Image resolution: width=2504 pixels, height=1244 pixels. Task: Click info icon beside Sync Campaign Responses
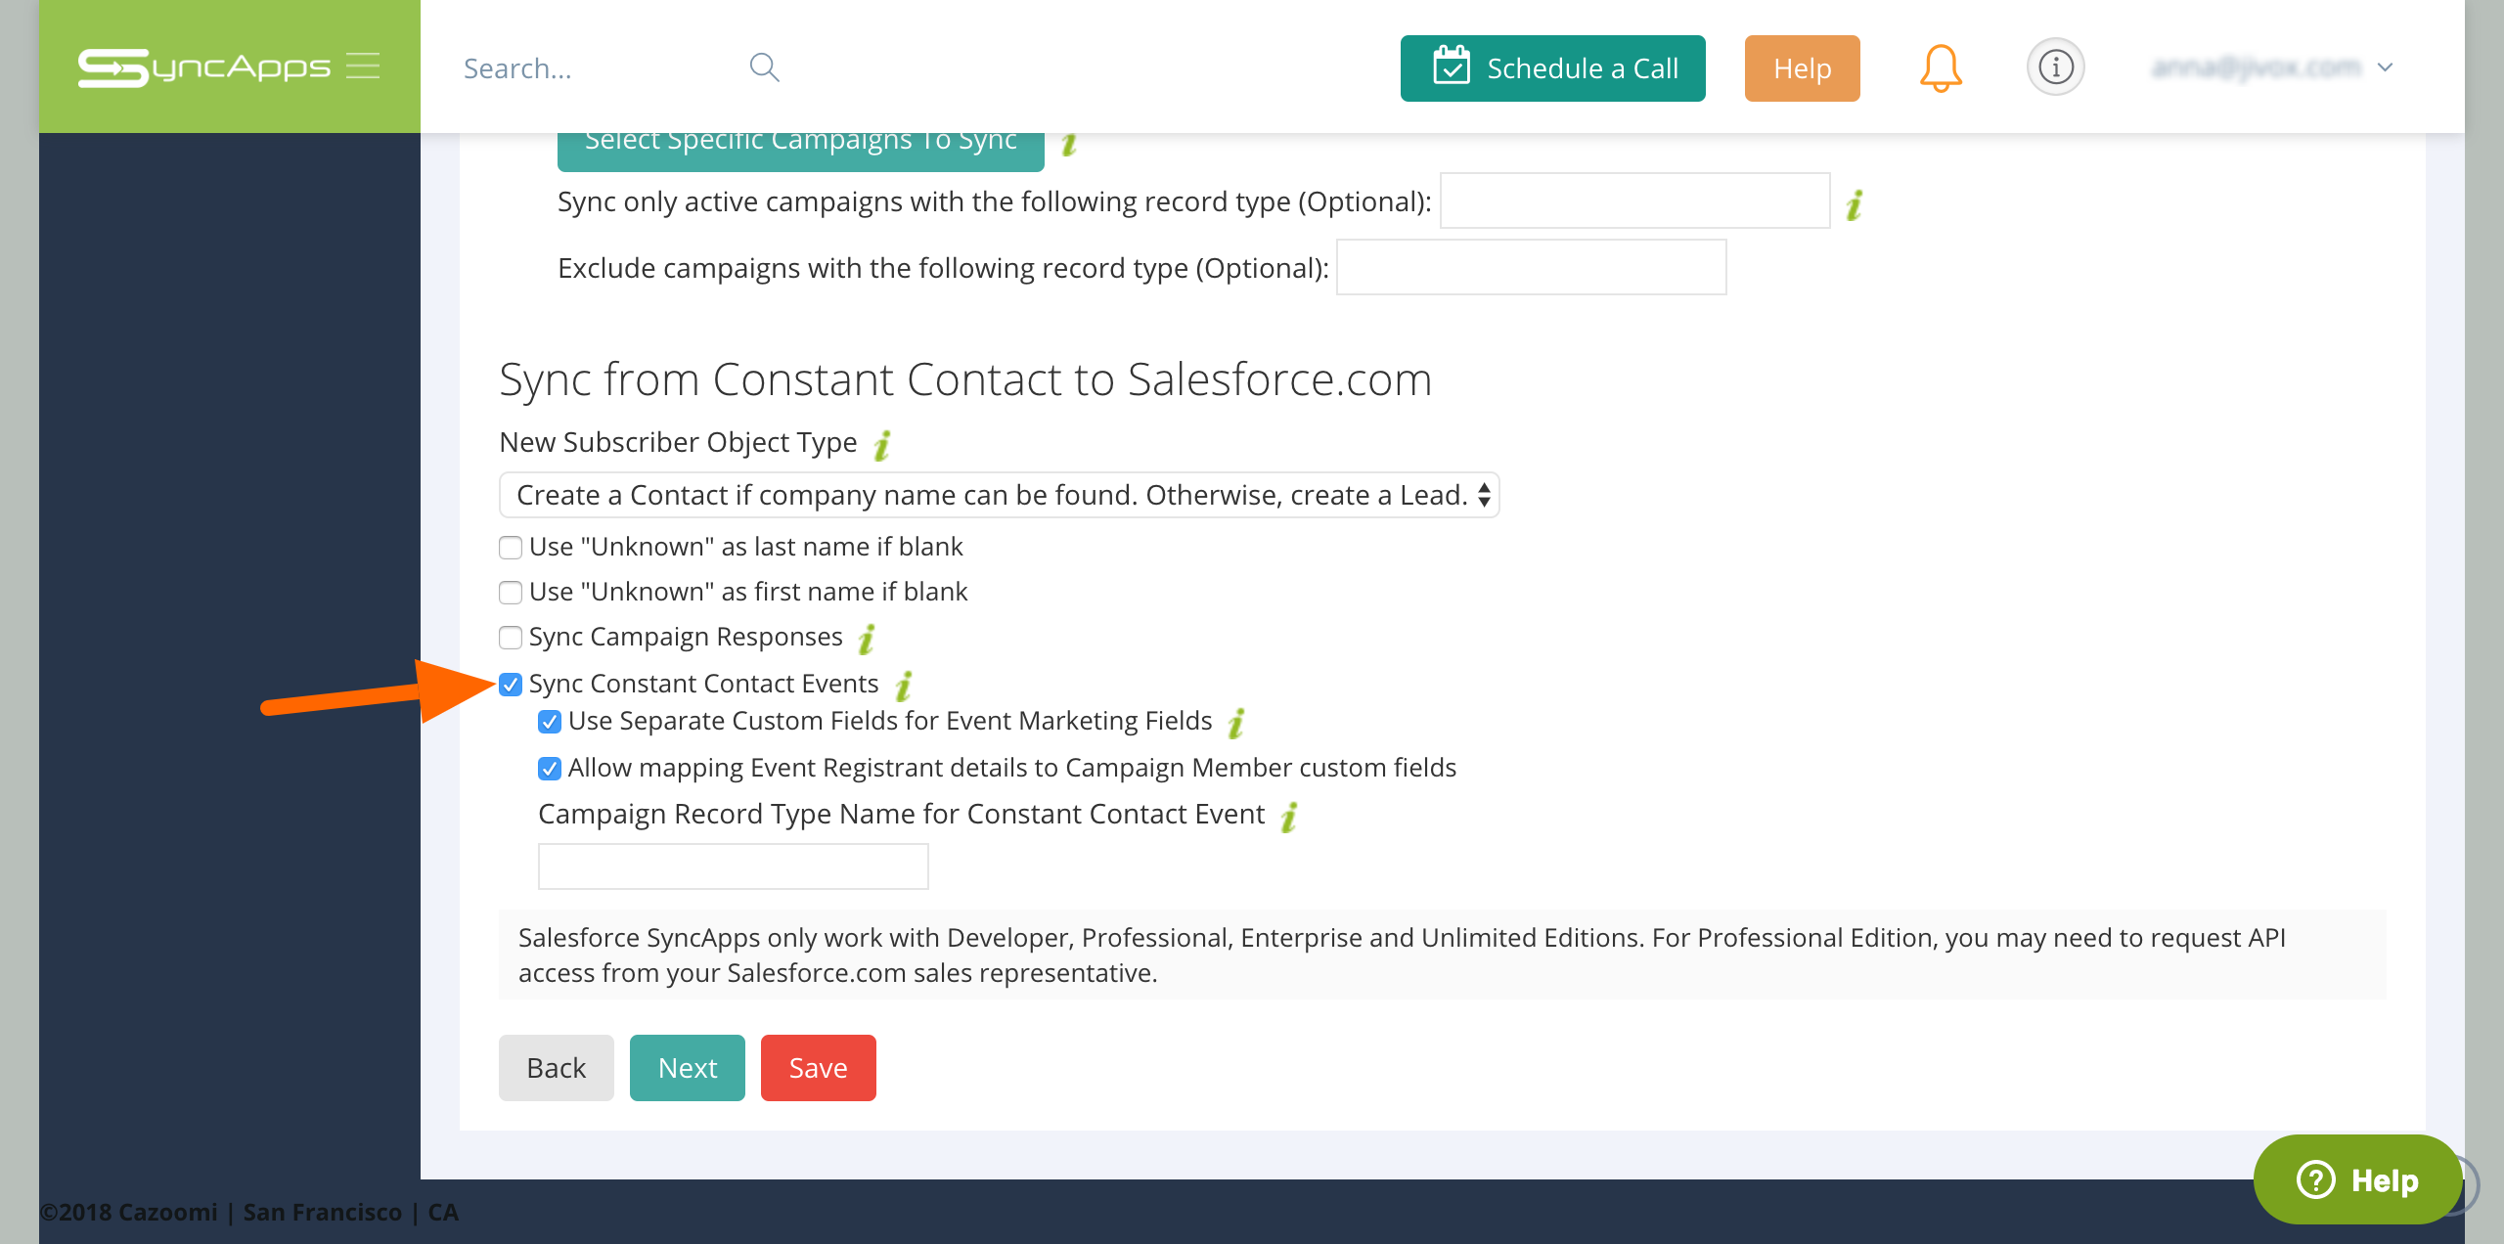(x=867, y=639)
